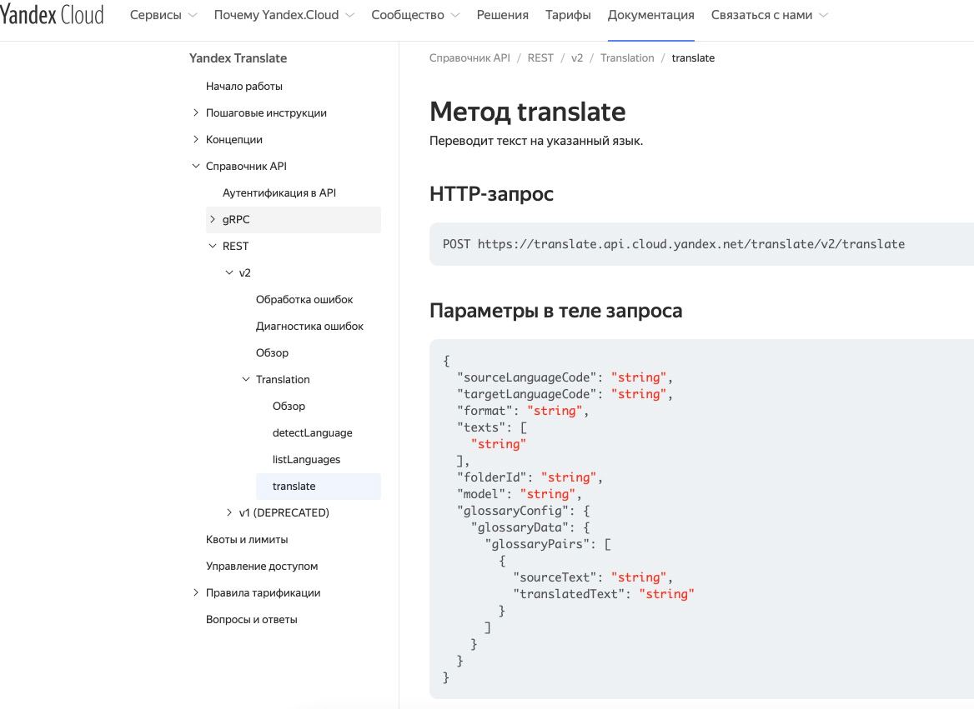Viewport: 974px width, 709px height.
Task: Open Квоты и лимиты page
Action: tap(247, 540)
